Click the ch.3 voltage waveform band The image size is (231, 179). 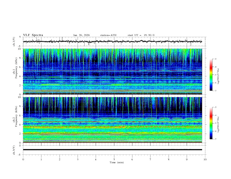(112, 150)
